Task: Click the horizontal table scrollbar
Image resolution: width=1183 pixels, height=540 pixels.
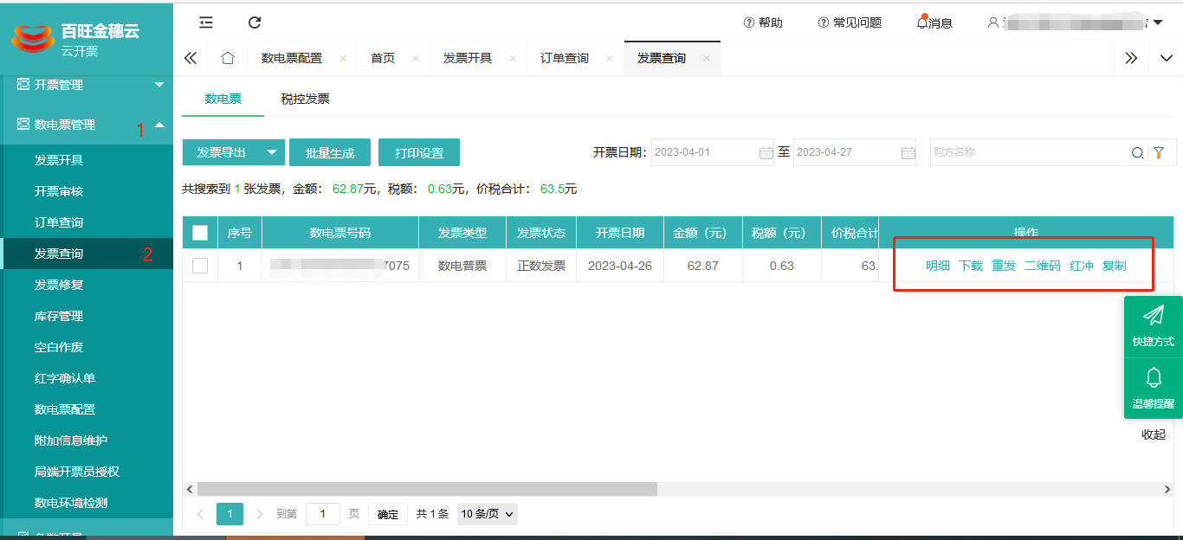Action: click(427, 489)
